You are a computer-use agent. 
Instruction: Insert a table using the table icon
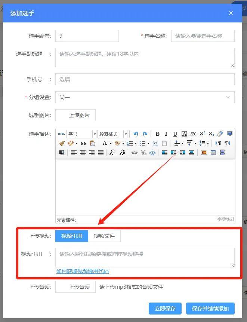pos(213,153)
